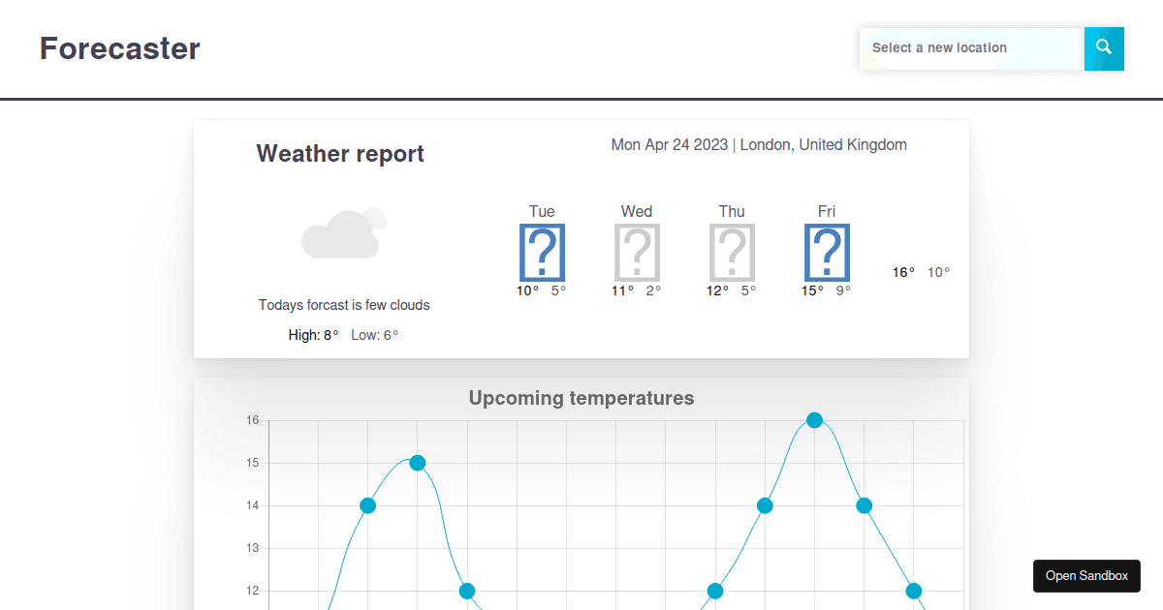Click the 'Tue' day label

(542, 211)
